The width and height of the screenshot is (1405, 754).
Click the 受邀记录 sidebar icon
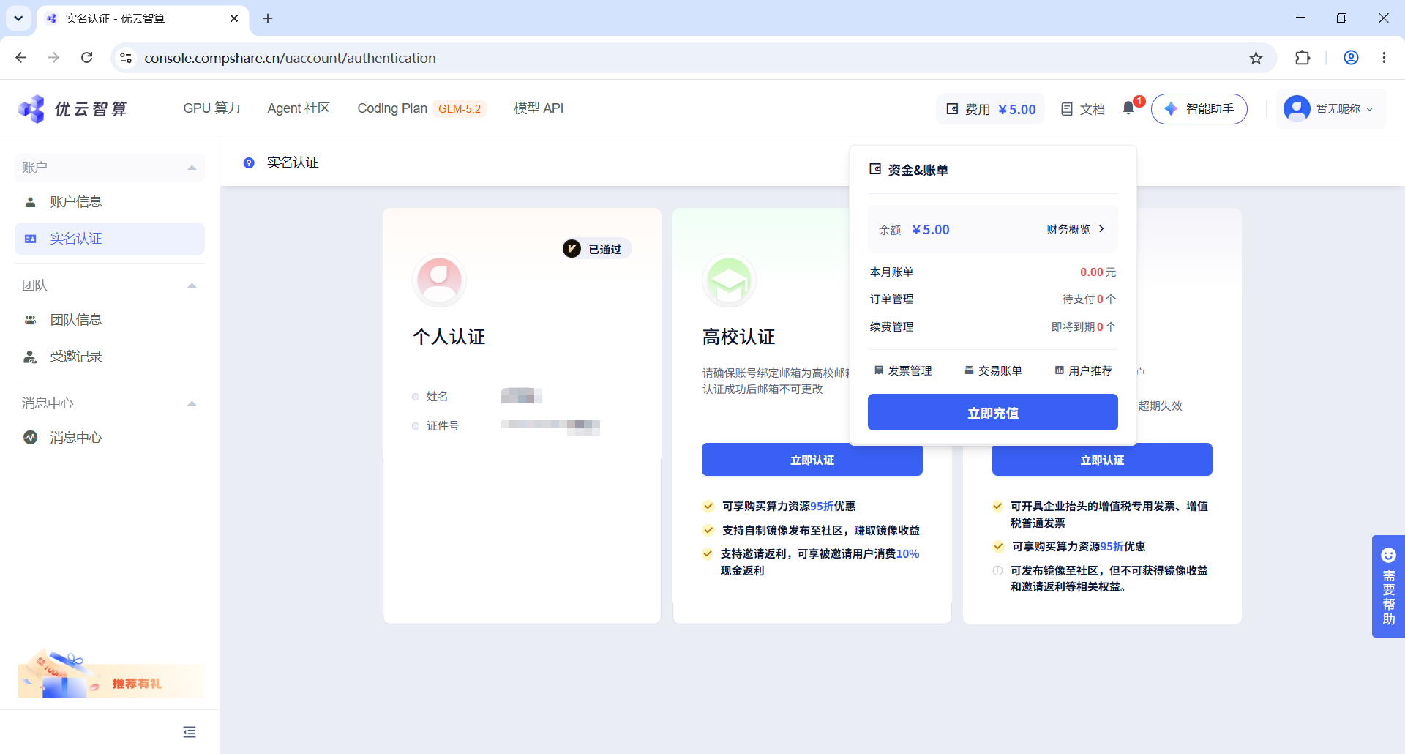pyautogui.click(x=30, y=357)
